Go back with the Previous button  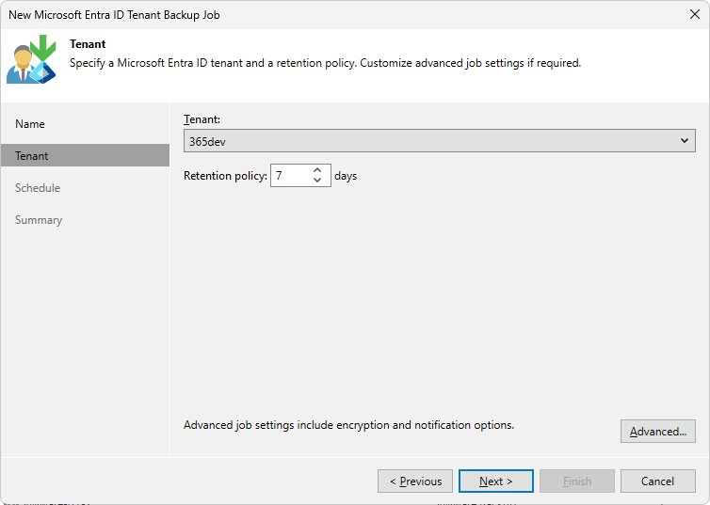415,481
